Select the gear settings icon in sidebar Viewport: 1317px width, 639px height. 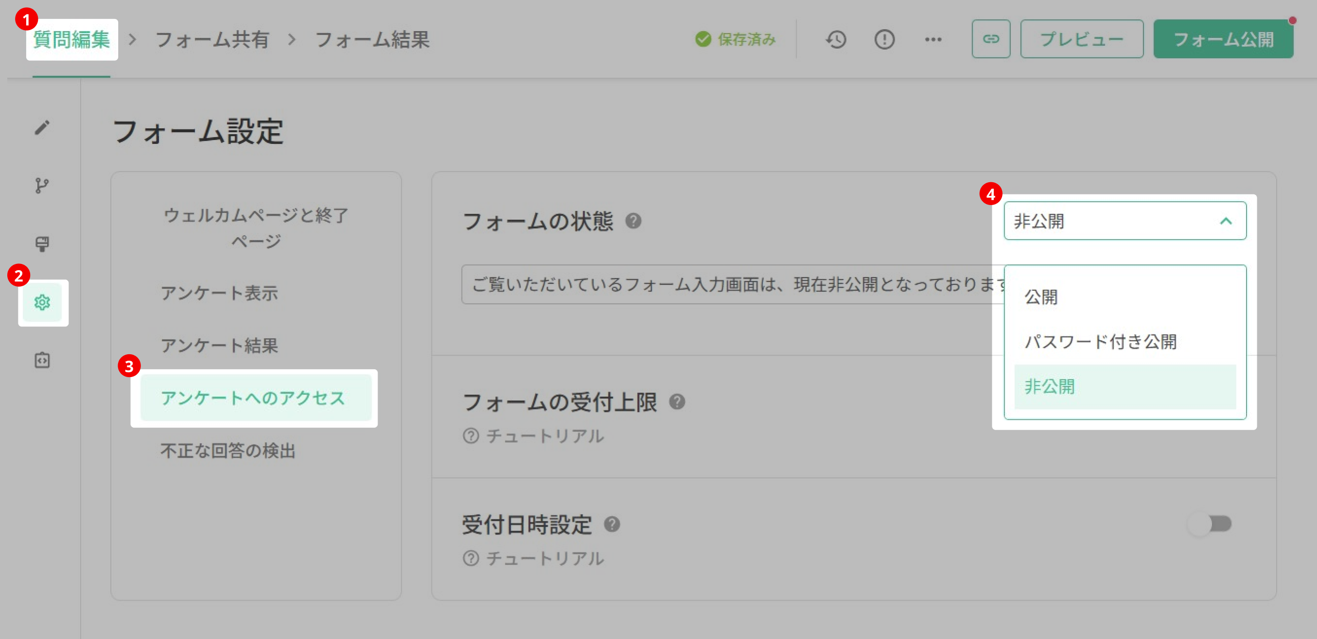point(42,302)
